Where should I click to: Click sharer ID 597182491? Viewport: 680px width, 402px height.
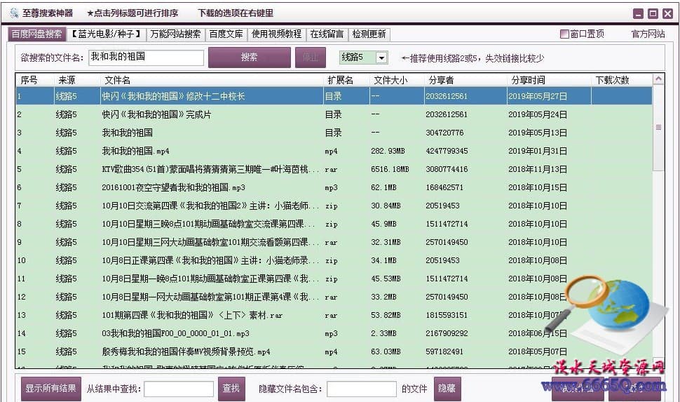point(444,351)
